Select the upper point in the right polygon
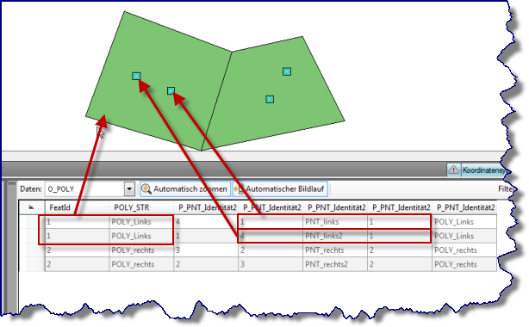The width and height of the screenshot is (529, 327). point(287,71)
